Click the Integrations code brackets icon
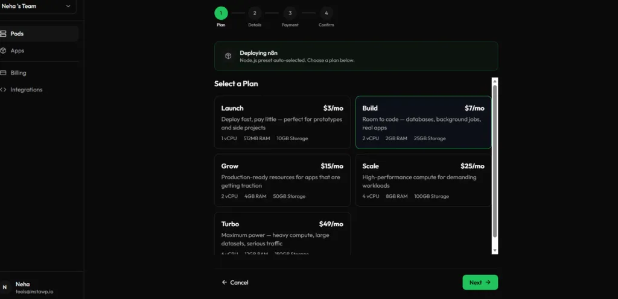The image size is (618, 299). pos(3,90)
